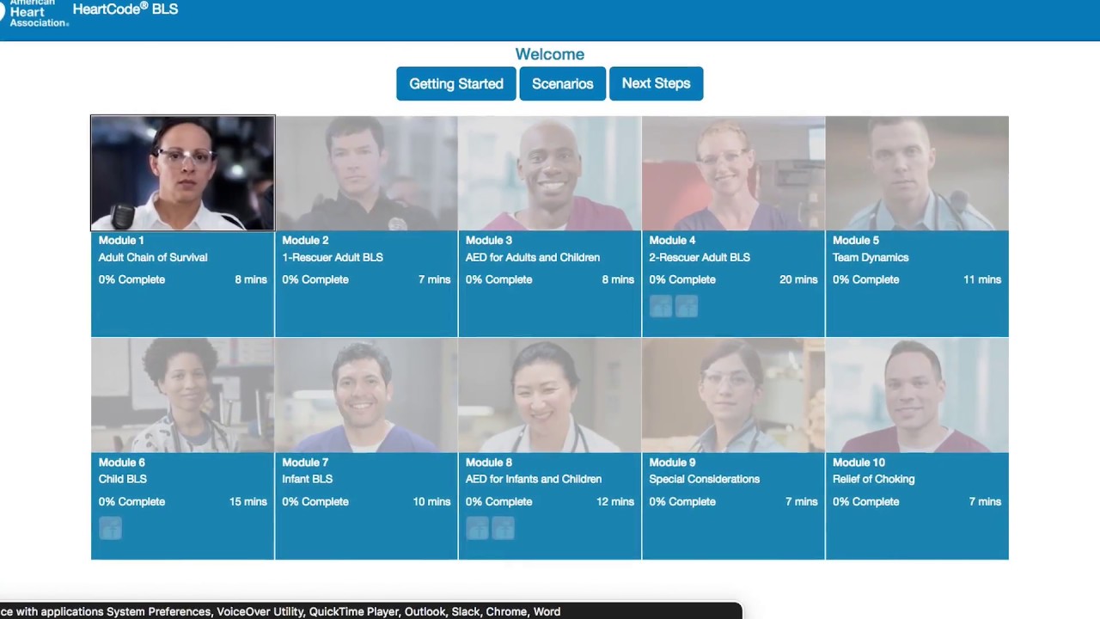
Task: Choose the Module 3 instructor photo
Action: [x=550, y=173]
